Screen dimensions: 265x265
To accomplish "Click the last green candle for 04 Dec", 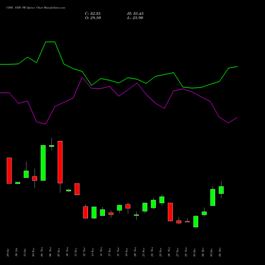I will [x=221, y=190].
